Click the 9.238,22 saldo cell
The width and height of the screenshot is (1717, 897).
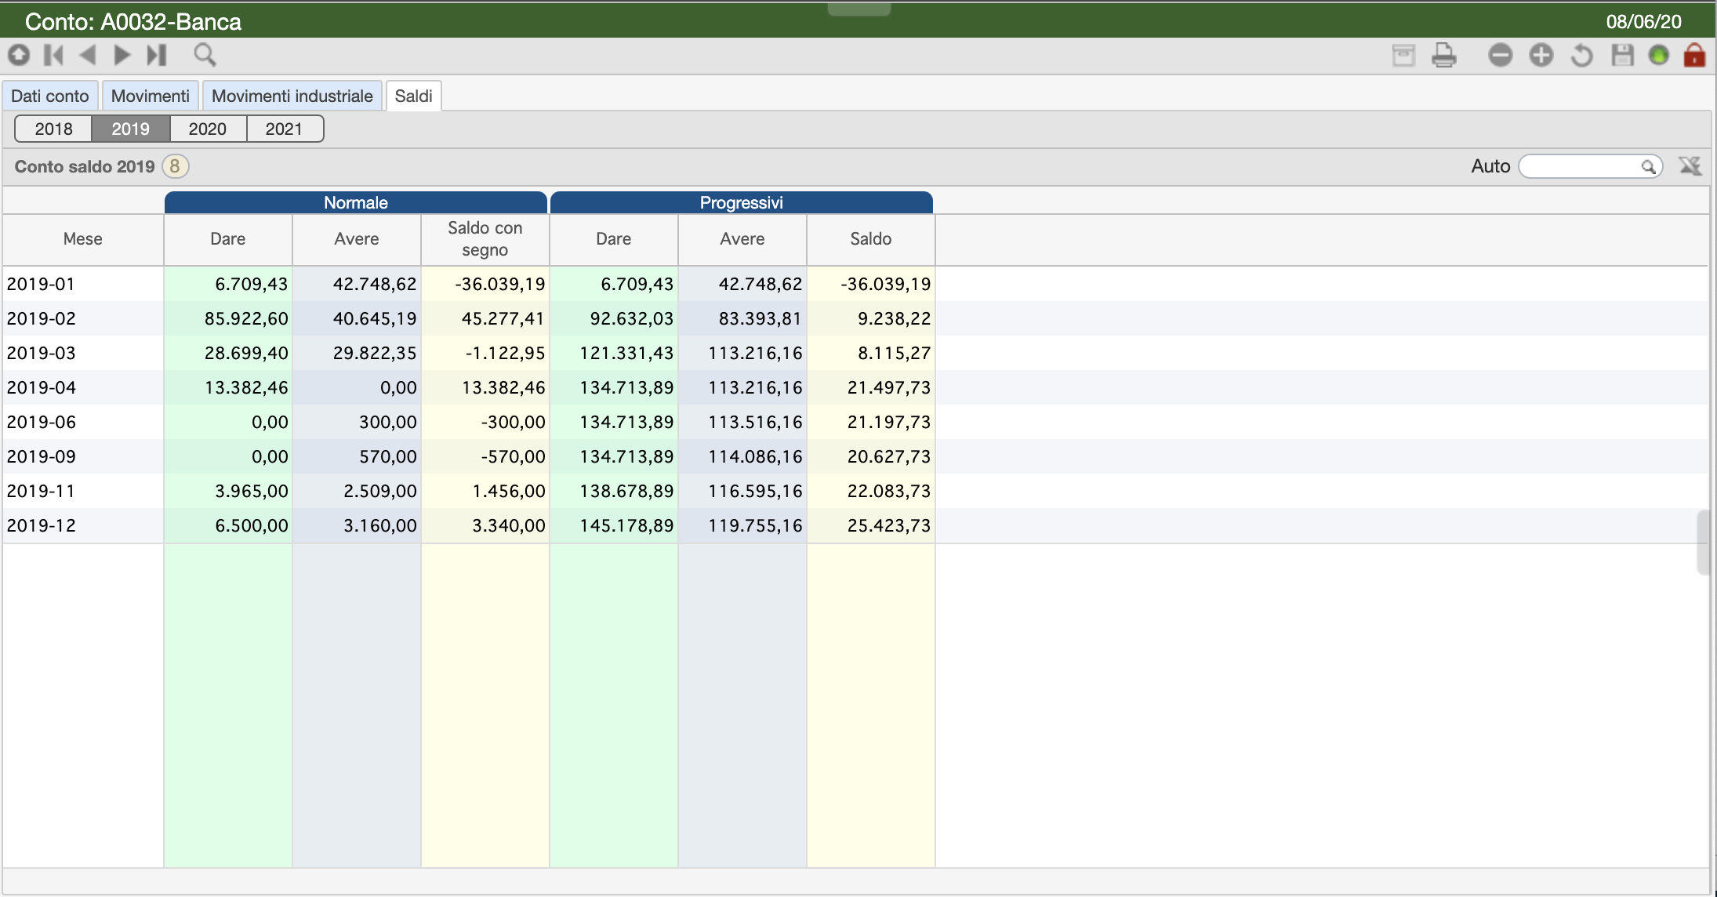[x=871, y=318]
